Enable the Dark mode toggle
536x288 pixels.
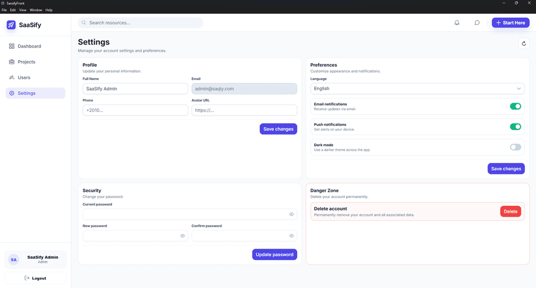(516, 147)
